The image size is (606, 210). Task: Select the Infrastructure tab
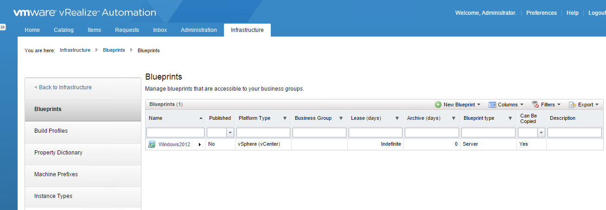(247, 30)
